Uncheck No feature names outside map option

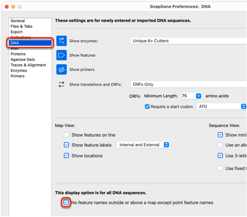pyautogui.click(x=66, y=202)
